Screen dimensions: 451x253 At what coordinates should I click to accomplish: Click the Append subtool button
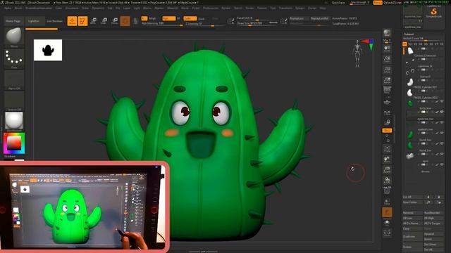tap(433, 234)
